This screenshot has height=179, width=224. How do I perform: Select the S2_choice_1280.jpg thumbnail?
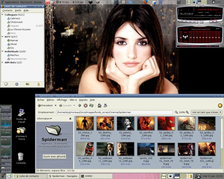coord(85,123)
